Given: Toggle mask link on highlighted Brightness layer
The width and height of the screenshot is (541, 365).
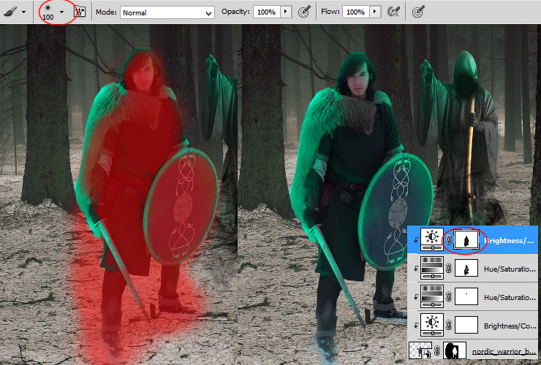Looking at the screenshot, I should pos(449,240).
